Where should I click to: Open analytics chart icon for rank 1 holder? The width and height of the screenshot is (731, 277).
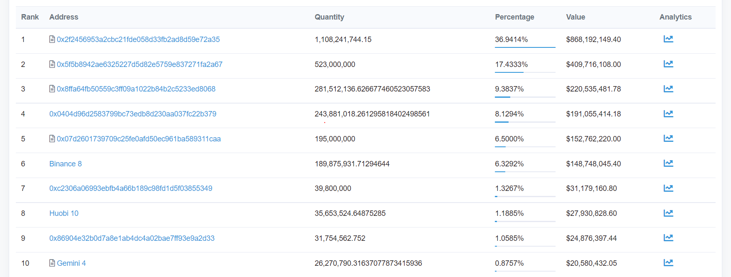tap(668, 39)
